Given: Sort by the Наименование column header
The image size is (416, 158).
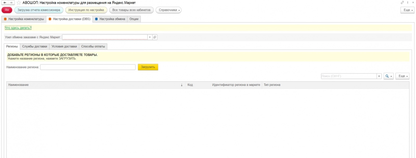Looking at the screenshot, I should 96,85.
